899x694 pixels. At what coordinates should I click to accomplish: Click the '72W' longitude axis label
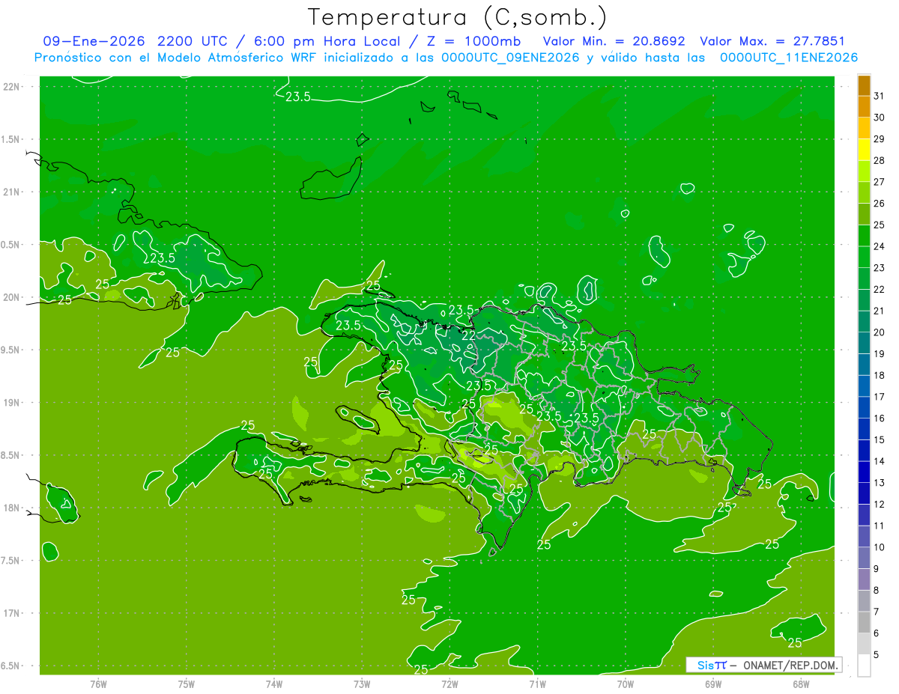click(449, 684)
